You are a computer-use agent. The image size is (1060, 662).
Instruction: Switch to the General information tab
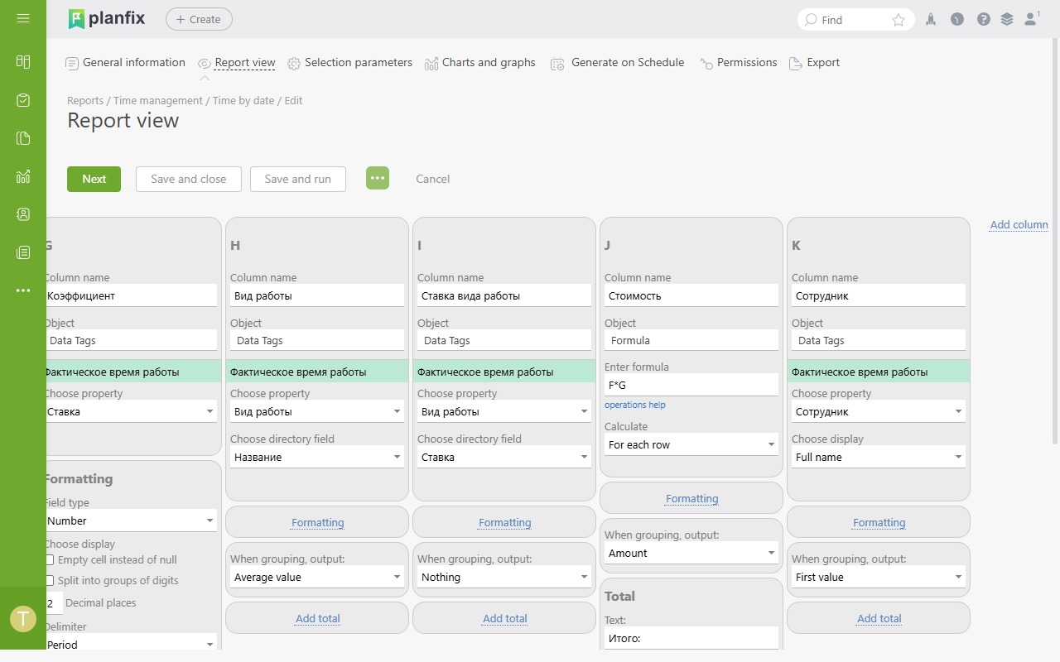(x=125, y=63)
